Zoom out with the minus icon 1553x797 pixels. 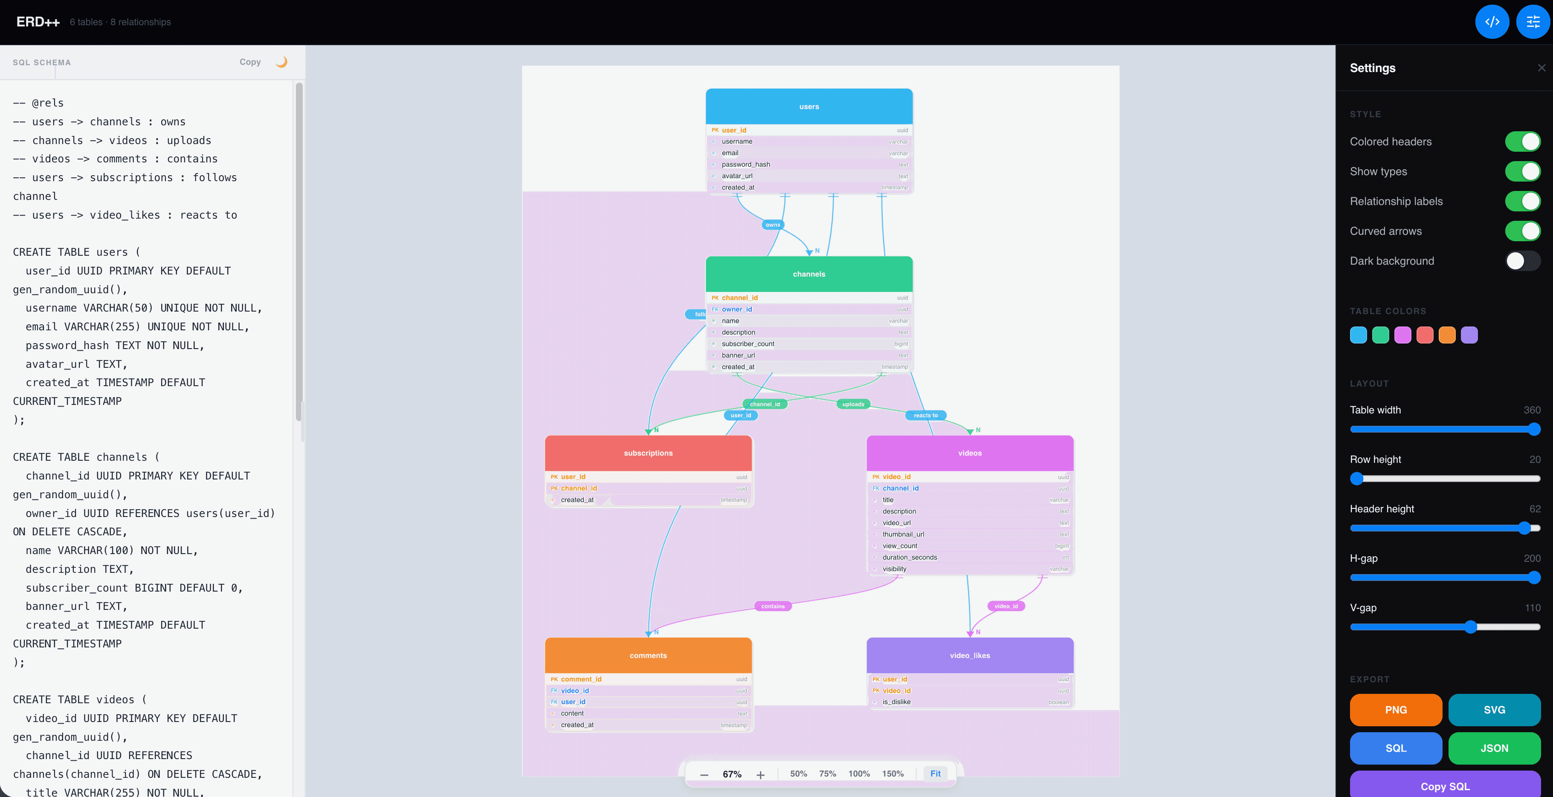click(704, 775)
